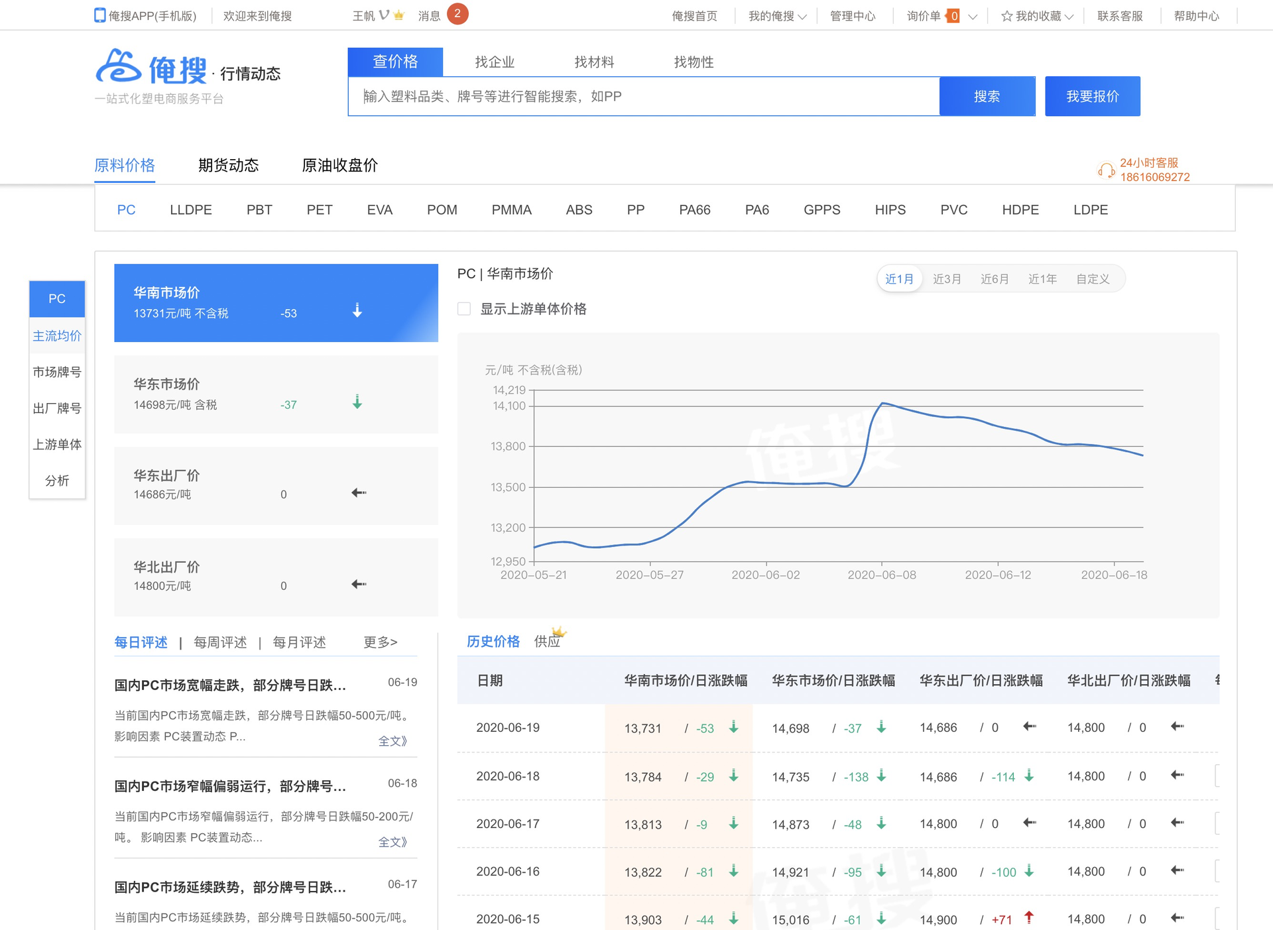The image size is (1273, 930).
Task: Click the white down arrow on 华南市场价 card
Action: pyautogui.click(x=357, y=310)
